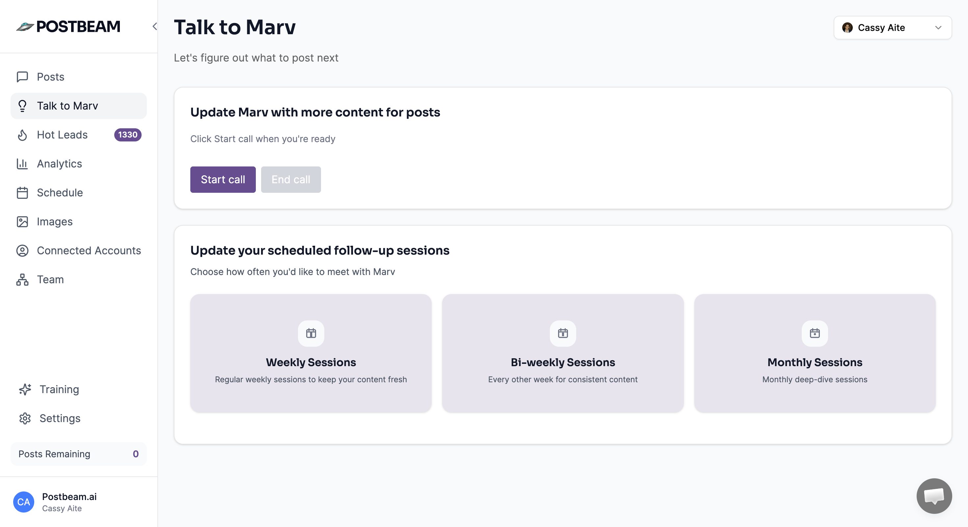The height and width of the screenshot is (527, 968).
Task: Click the Hot Leads flame icon
Action: (22, 135)
